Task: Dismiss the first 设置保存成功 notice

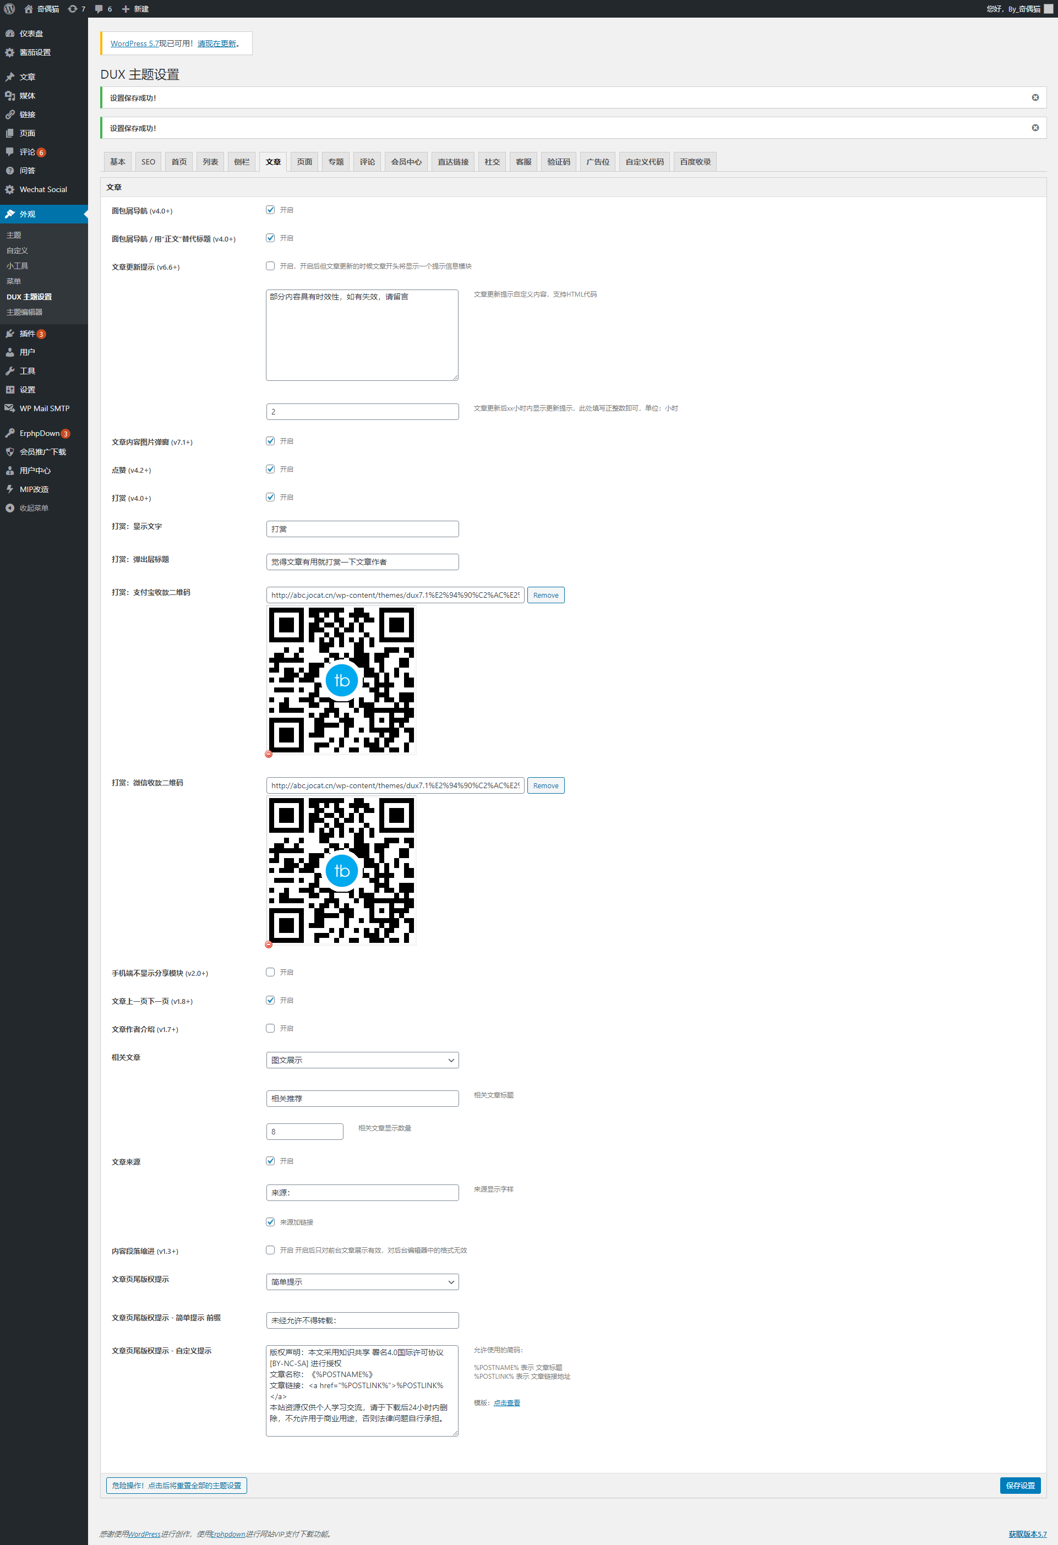Action: 1035,98
